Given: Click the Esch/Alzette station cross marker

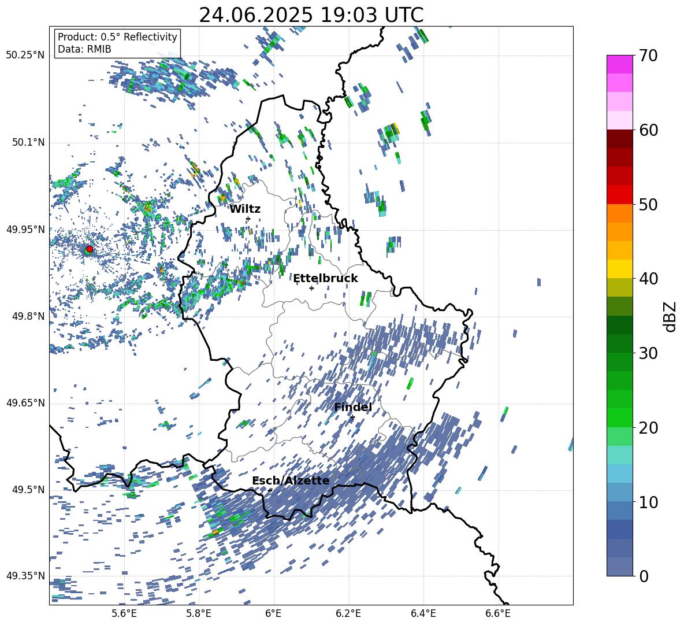Looking at the screenshot, I should pyautogui.click(x=270, y=490).
